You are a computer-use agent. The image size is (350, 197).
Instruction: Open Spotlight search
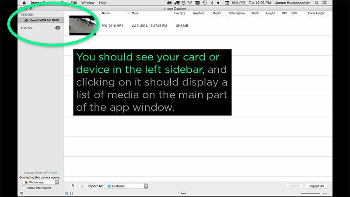click(316, 3)
